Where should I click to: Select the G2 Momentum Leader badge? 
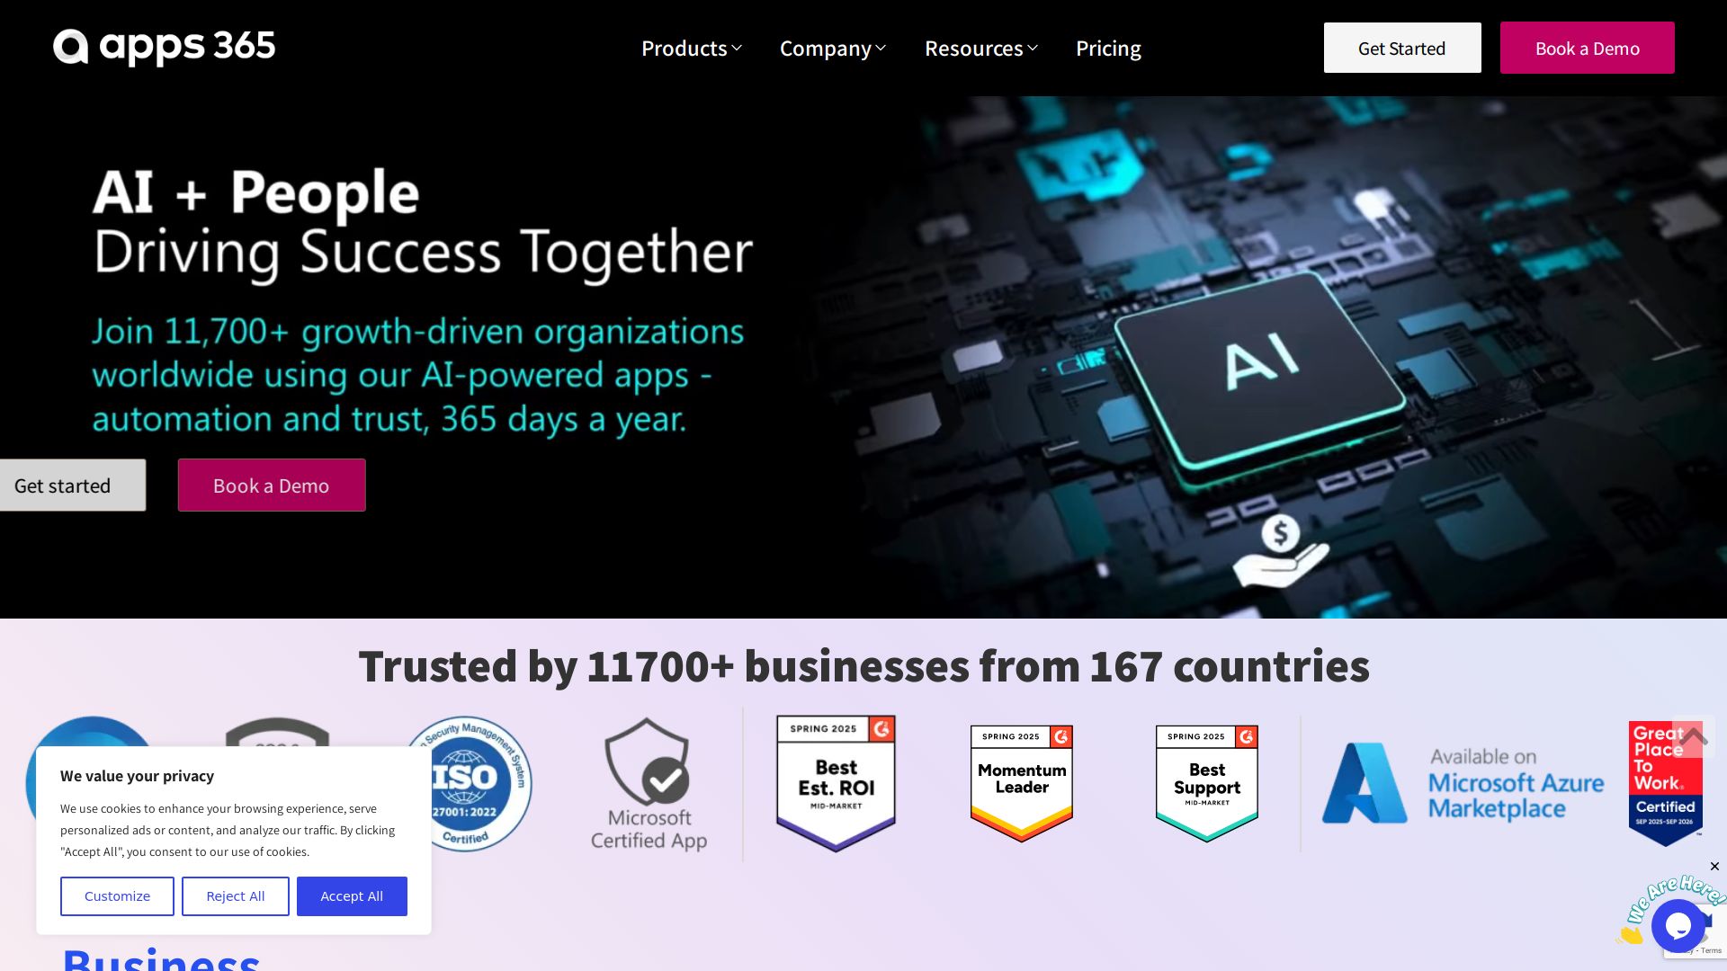pyautogui.click(x=1022, y=784)
